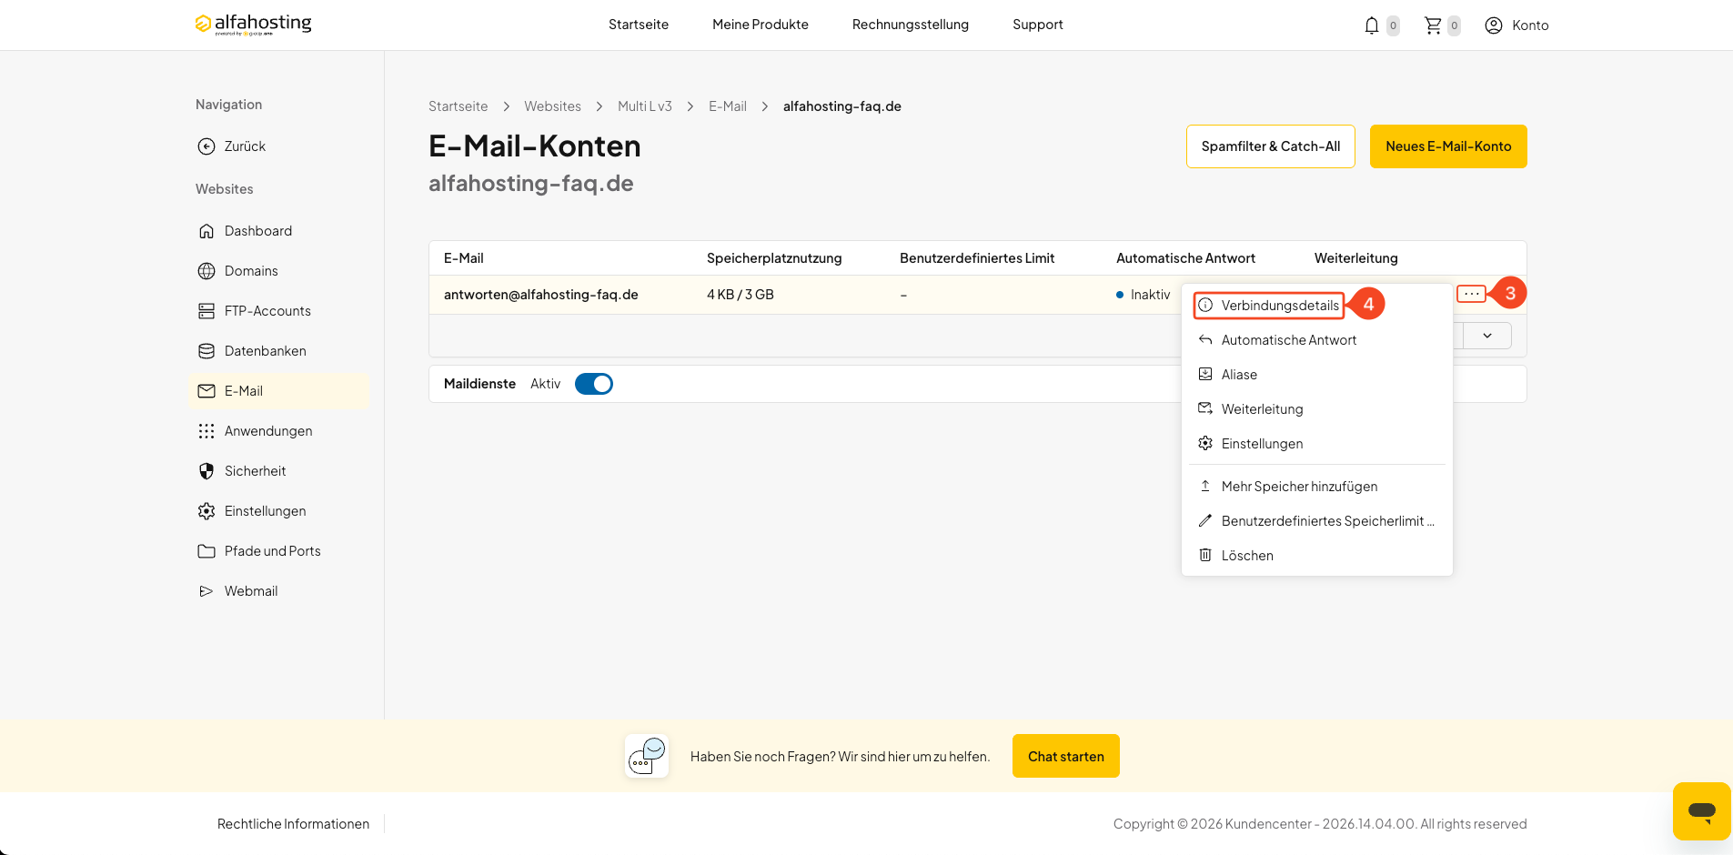Click the Aliase icon in context menu
This screenshot has height=855, width=1733.
[1205, 375]
